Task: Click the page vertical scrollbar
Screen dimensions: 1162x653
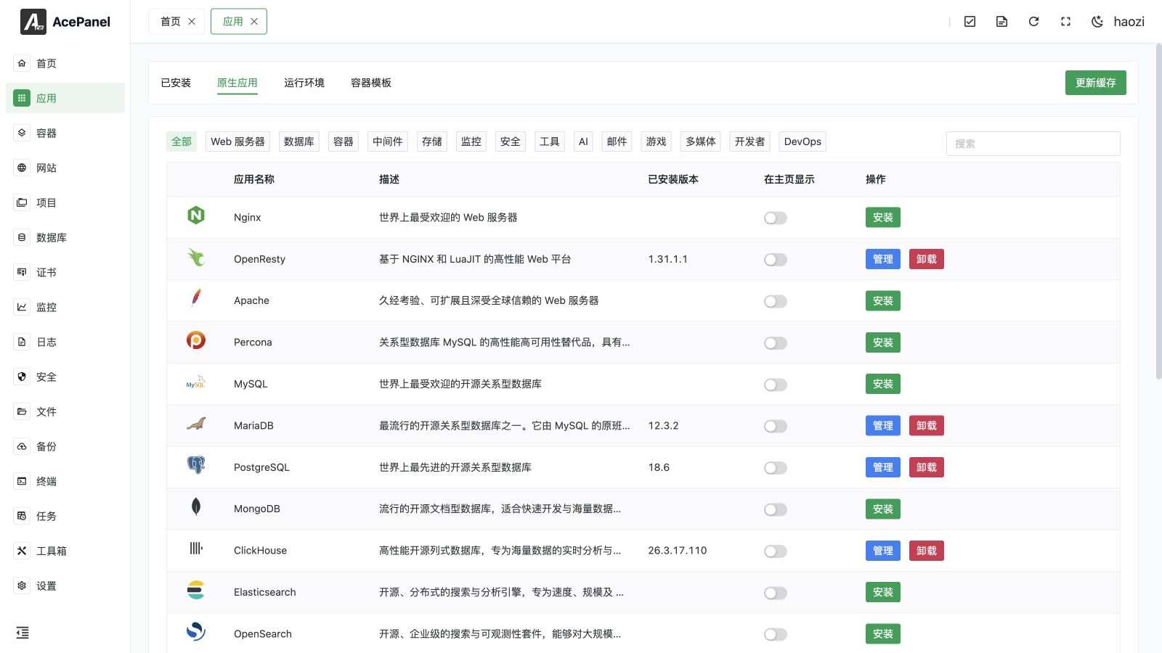Action: 1158,210
